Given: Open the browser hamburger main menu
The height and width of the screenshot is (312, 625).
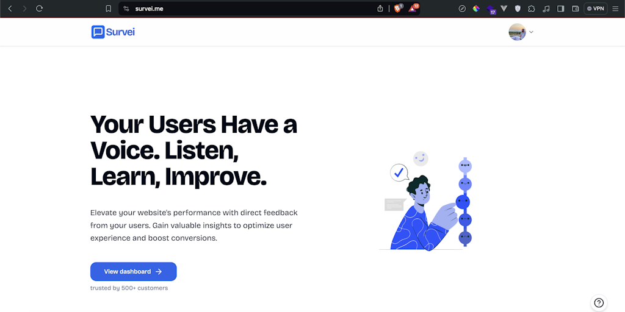Looking at the screenshot, I should [615, 9].
